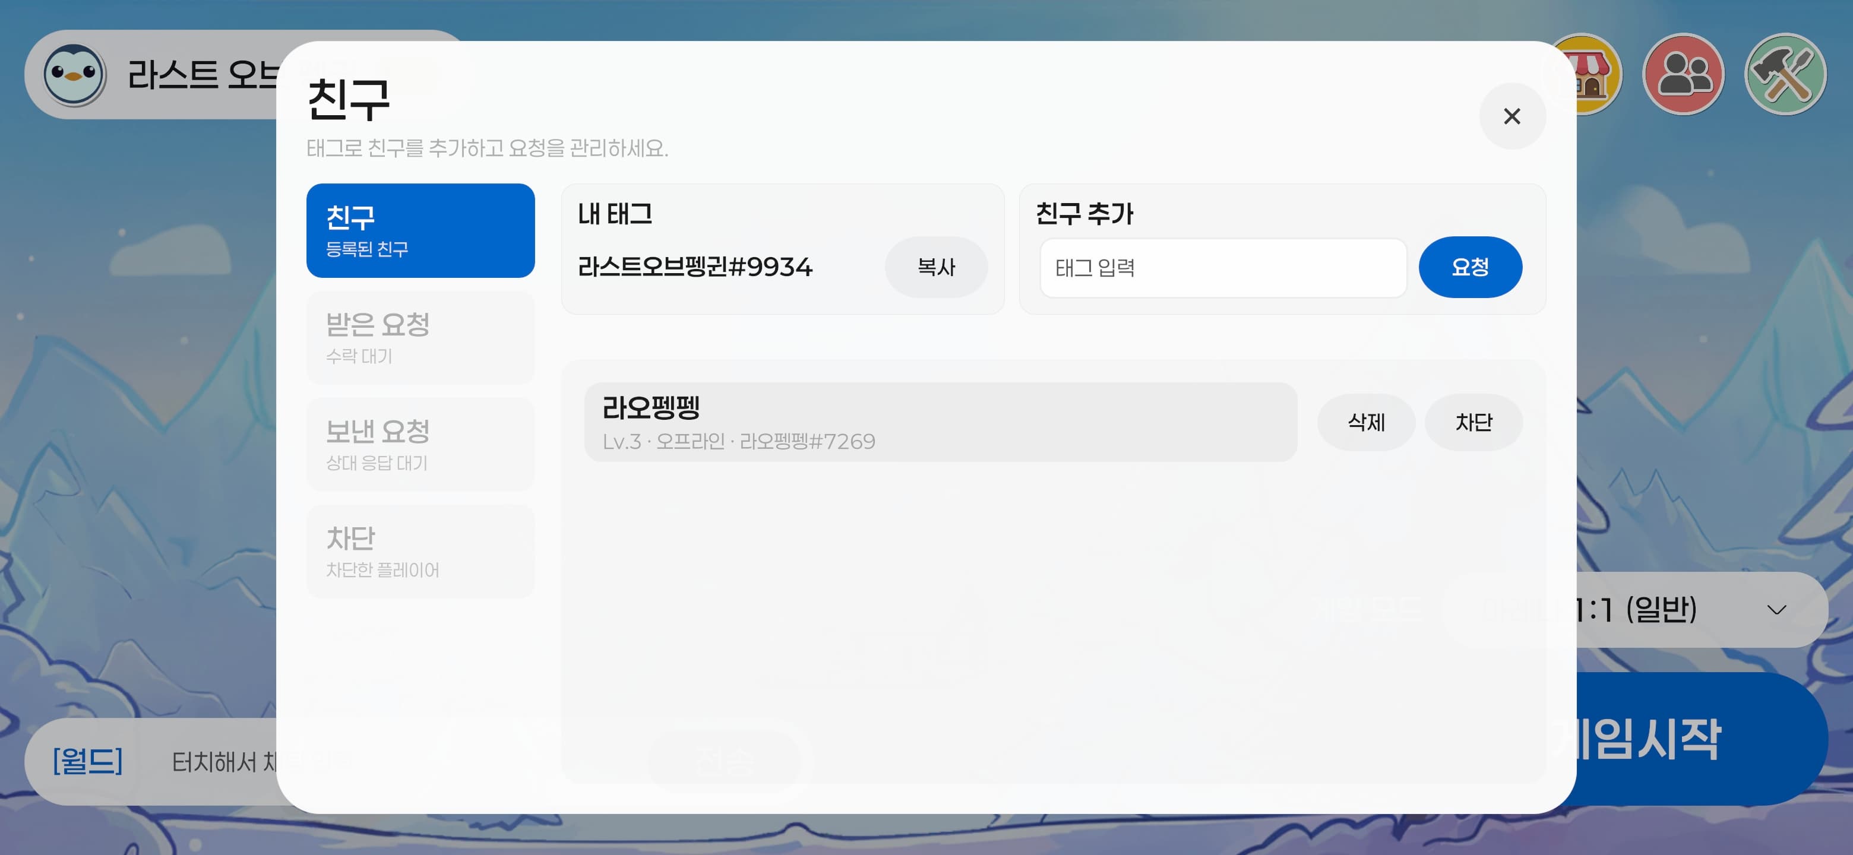Switch to the 받은 요청 tab
Viewport: 1853px width, 855px height.
tap(420, 337)
